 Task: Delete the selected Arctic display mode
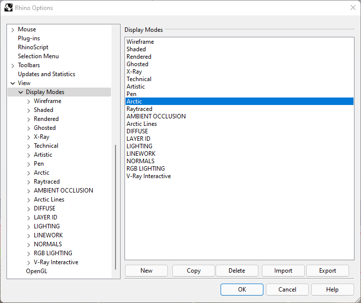(x=237, y=271)
